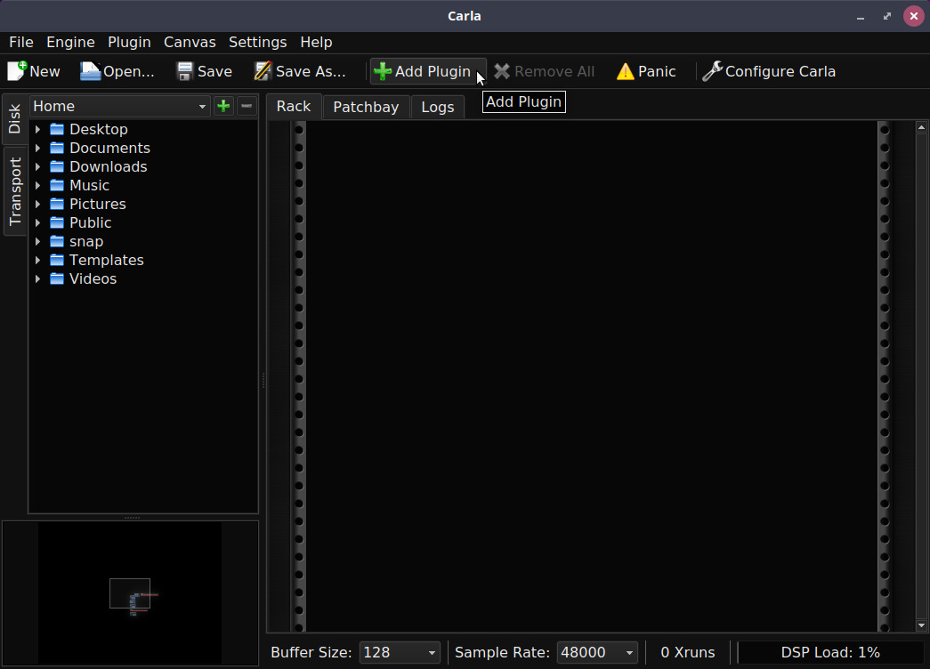Open the Sample Rate dropdown

coord(596,652)
